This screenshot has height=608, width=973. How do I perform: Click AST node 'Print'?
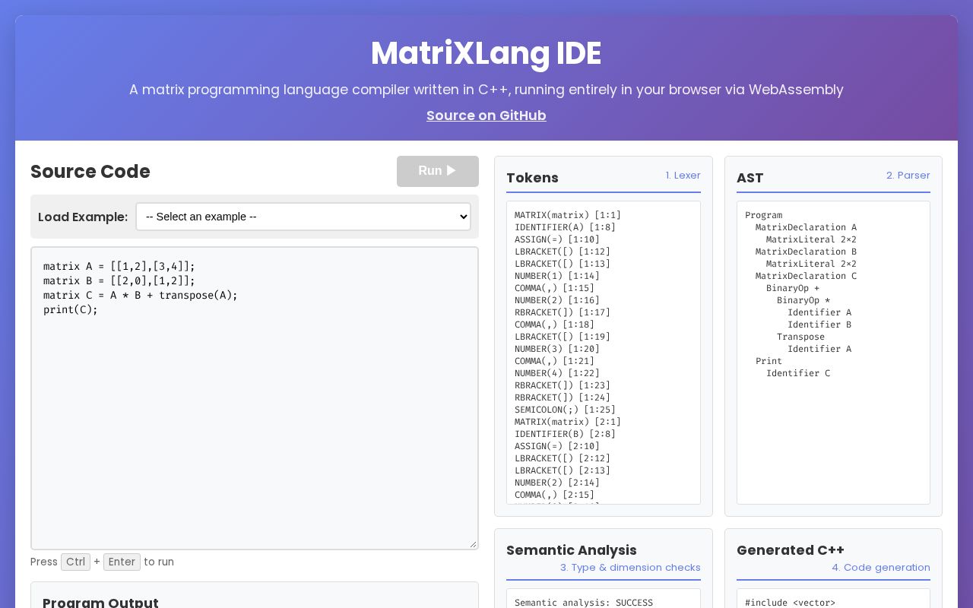[x=769, y=361]
